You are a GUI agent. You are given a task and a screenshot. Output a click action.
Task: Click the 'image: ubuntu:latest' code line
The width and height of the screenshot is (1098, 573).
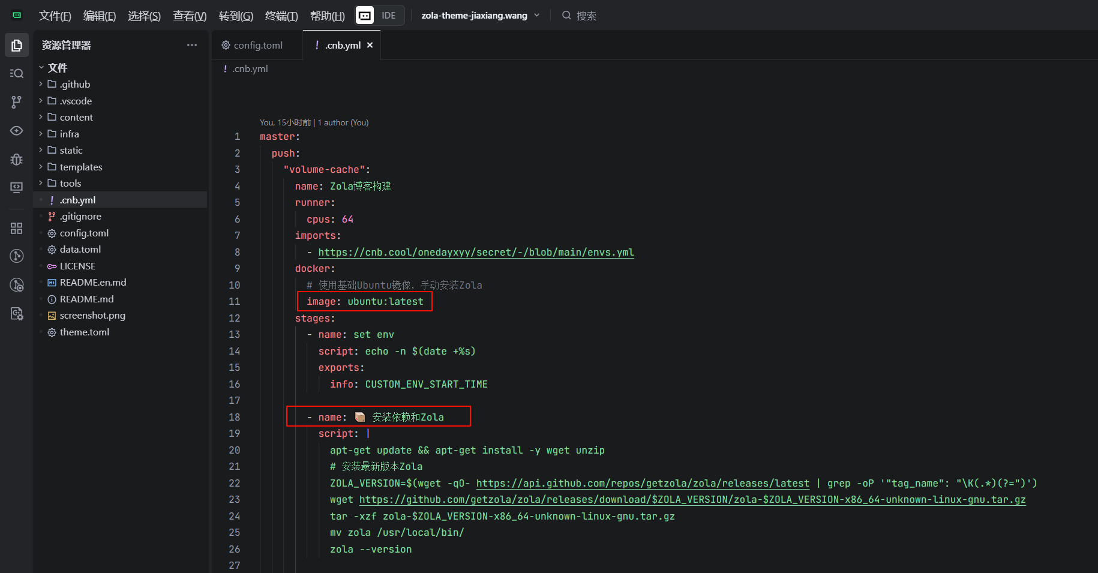pyautogui.click(x=365, y=301)
